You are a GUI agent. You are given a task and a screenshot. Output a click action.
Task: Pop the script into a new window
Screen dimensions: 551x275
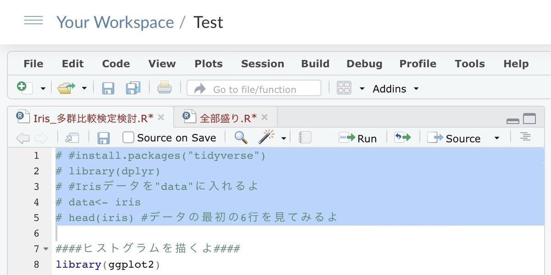coord(70,137)
